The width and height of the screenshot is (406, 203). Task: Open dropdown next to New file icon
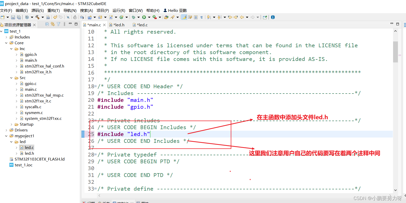point(8,17)
